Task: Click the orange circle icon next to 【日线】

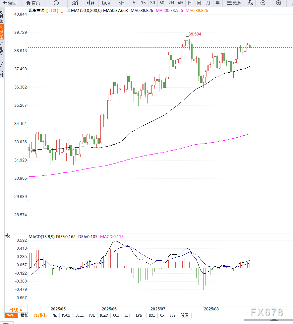Action: point(62,11)
